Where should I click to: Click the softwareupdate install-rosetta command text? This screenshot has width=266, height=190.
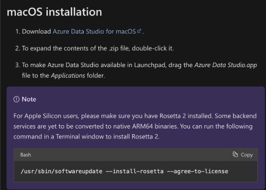pyautogui.click(x=124, y=171)
